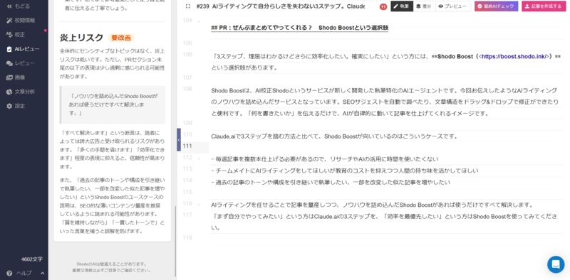Switch to the プレビュー preview tab

pos(453,6)
